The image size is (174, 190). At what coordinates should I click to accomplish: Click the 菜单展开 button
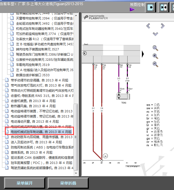point(25,183)
